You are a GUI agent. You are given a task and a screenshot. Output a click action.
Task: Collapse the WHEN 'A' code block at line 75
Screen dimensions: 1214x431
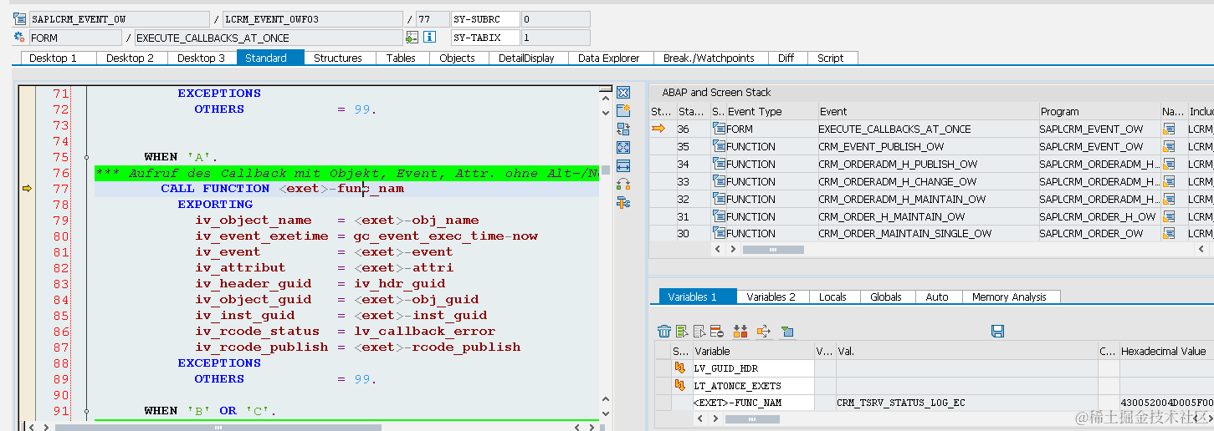[x=87, y=157]
